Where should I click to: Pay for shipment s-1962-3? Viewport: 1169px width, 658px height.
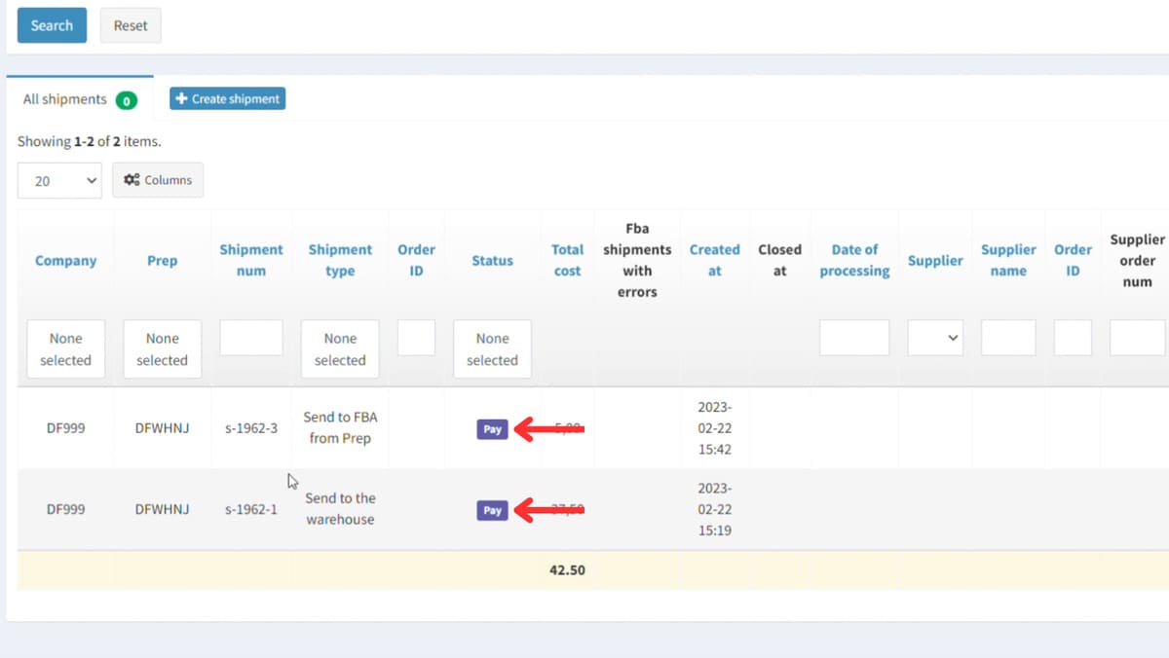(492, 429)
